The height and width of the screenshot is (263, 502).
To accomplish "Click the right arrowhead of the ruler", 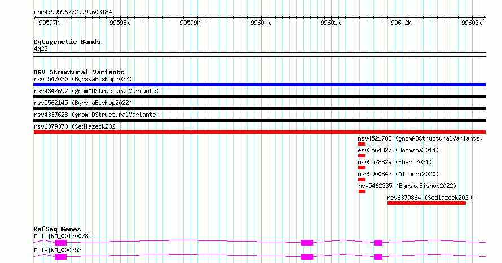I will (x=485, y=18).
